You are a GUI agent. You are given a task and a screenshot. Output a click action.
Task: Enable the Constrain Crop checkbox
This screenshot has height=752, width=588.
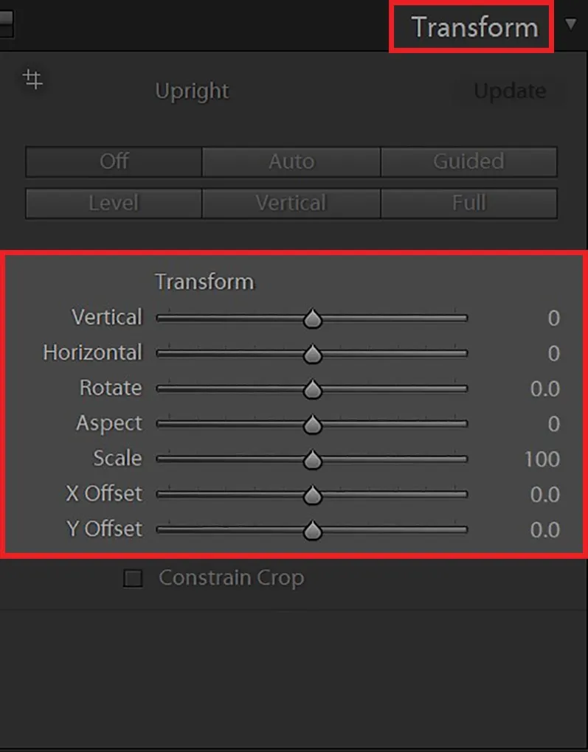pos(134,579)
